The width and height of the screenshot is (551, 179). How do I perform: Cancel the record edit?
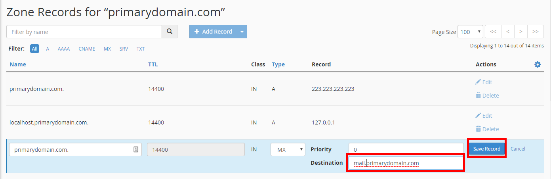(x=518, y=149)
